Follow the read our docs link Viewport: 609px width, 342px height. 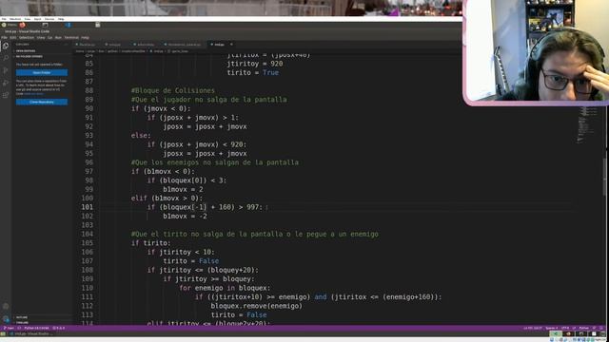click(34, 93)
